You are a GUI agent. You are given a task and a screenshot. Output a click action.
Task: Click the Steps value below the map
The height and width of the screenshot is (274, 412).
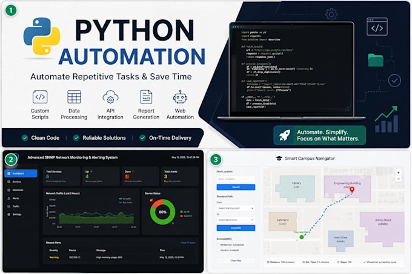pyautogui.click(x=345, y=262)
